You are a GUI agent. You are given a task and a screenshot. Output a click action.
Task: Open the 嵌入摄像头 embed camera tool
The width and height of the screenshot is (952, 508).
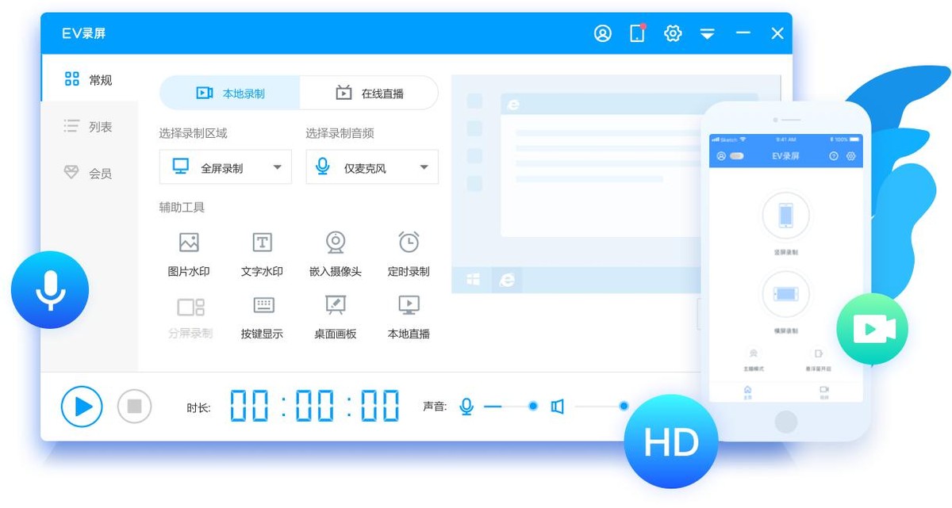[335, 252]
